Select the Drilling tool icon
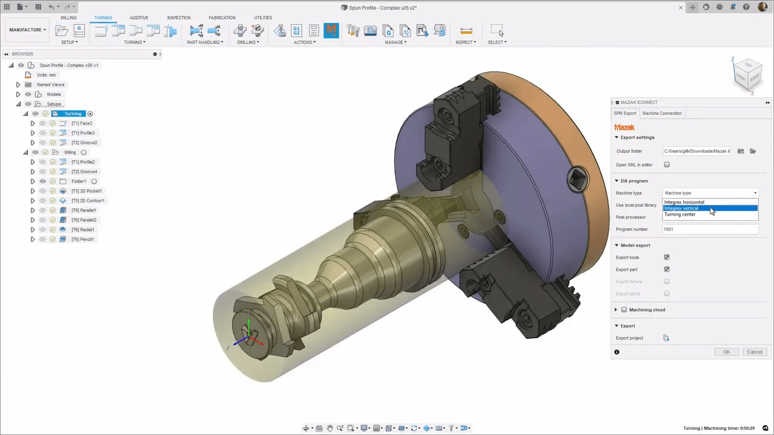This screenshot has width=774, height=435. coord(240,30)
